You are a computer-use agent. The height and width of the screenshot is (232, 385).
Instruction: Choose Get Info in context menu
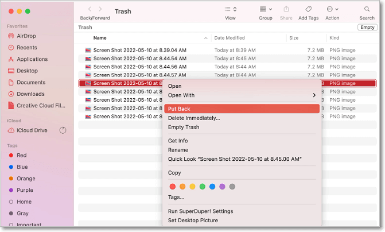[178, 141]
